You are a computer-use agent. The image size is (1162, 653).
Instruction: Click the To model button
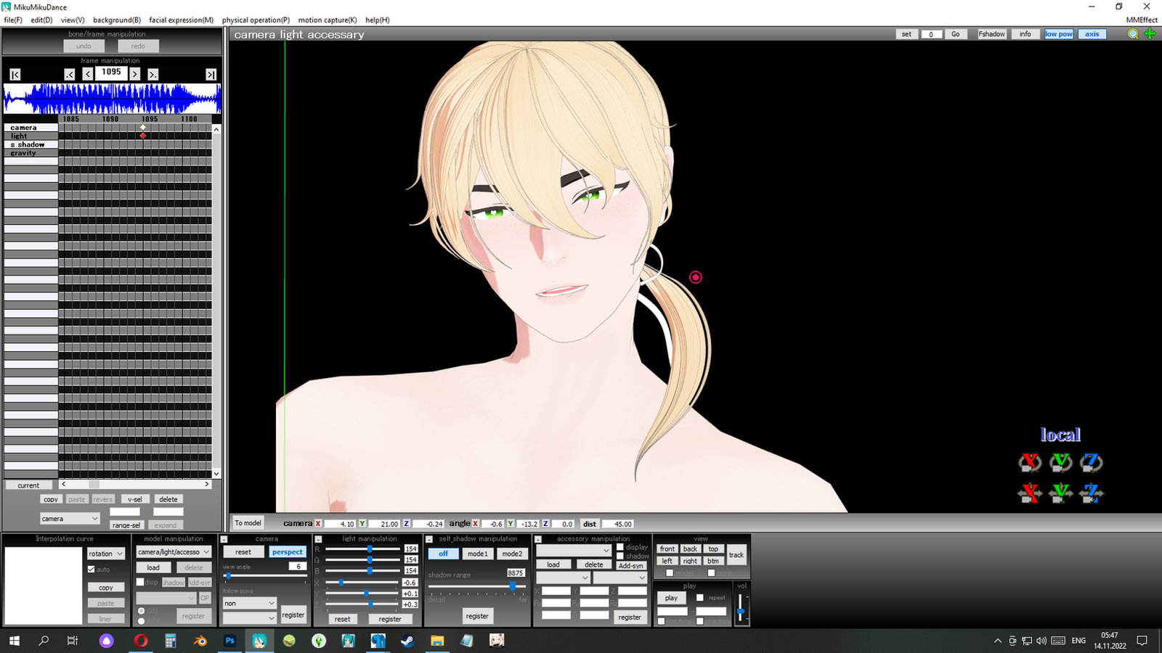(x=248, y=523)
